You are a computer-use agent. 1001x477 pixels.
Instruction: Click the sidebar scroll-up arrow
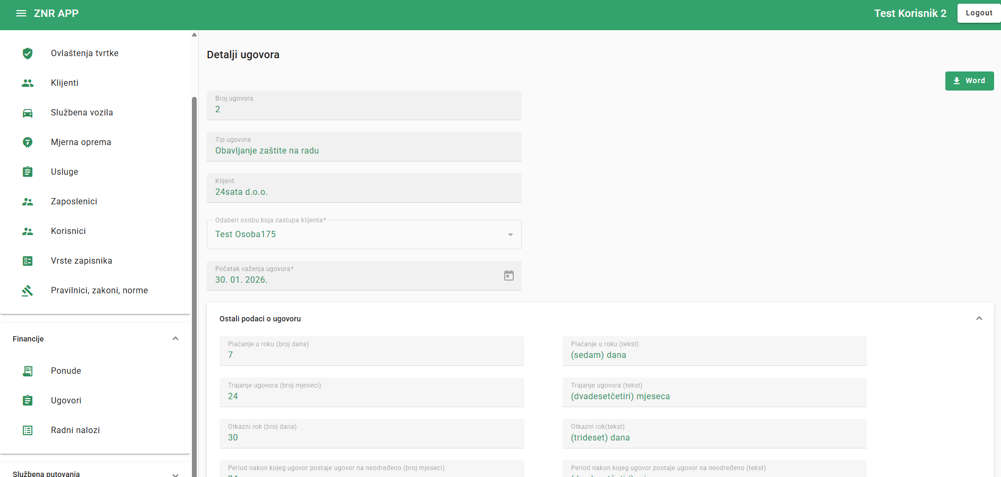click(194, 34)
